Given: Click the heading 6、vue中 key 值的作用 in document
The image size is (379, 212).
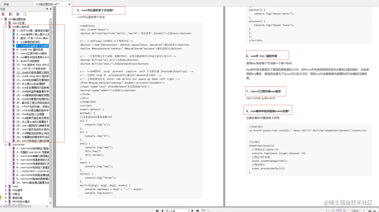Looking at the screenshot, I should pyautogui.click(x=262, y=56).
